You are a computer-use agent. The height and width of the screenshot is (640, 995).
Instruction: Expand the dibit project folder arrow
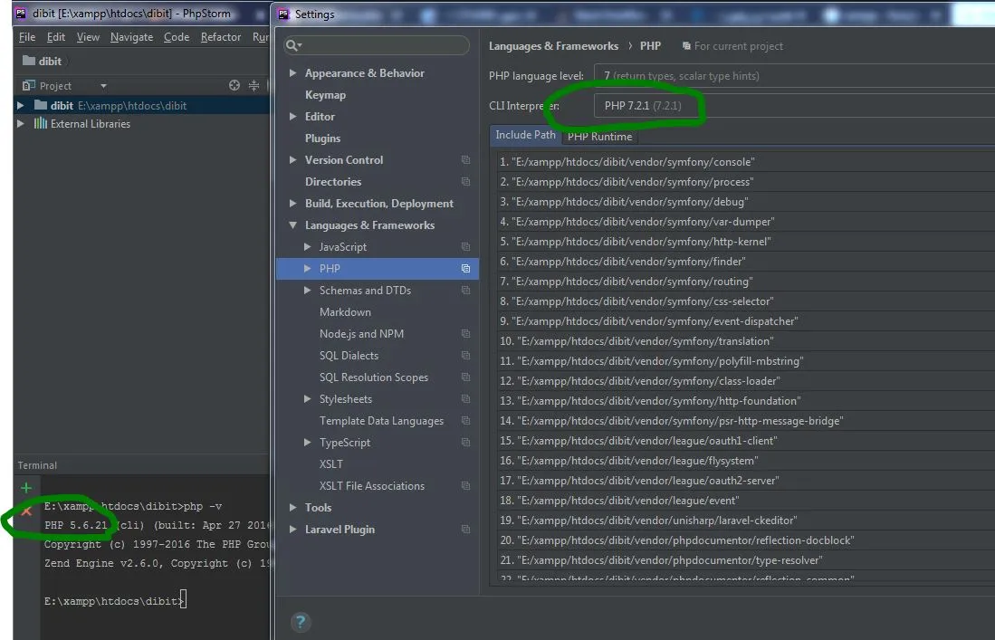pyautogui.click(x=20, y=105)
